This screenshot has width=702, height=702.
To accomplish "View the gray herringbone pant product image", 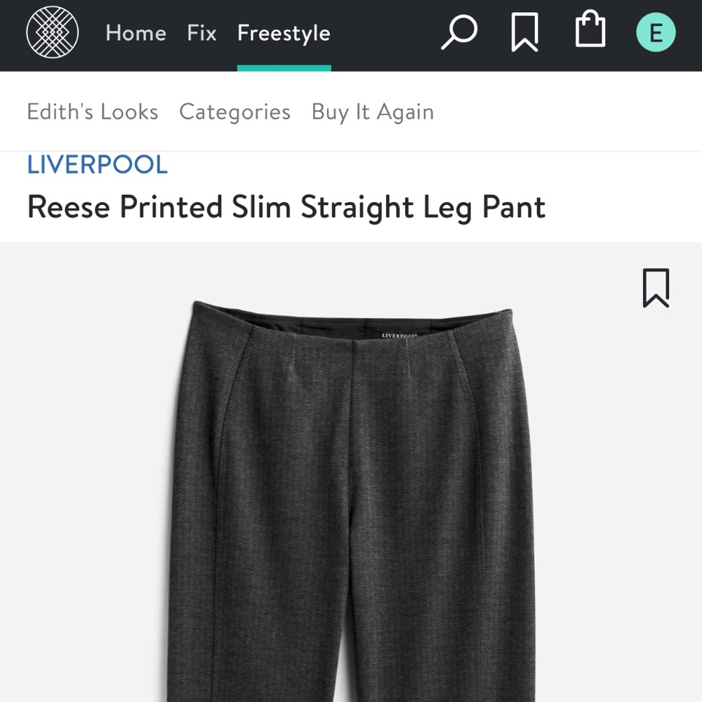I will pyautogui.click(x=351, y=491).
